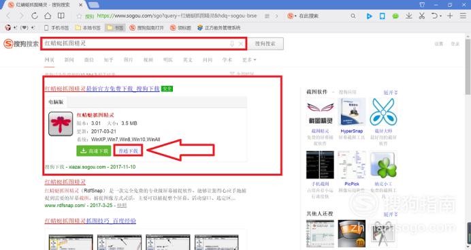Bookmark this page with the star icon
The width and height of the screenshot is (471, 250).
click(79, 16)
